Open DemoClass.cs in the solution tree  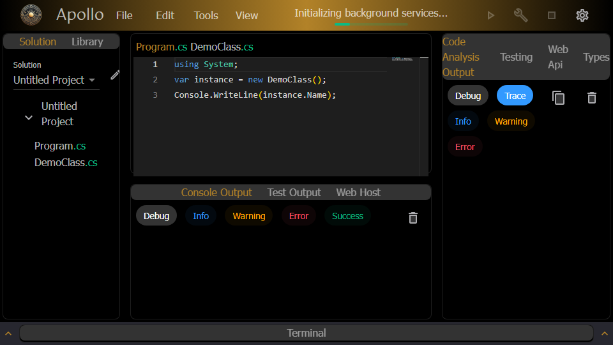pos(66,162)
